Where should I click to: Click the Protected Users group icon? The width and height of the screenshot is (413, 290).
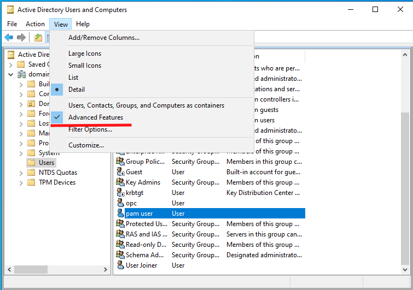(120, 223)
